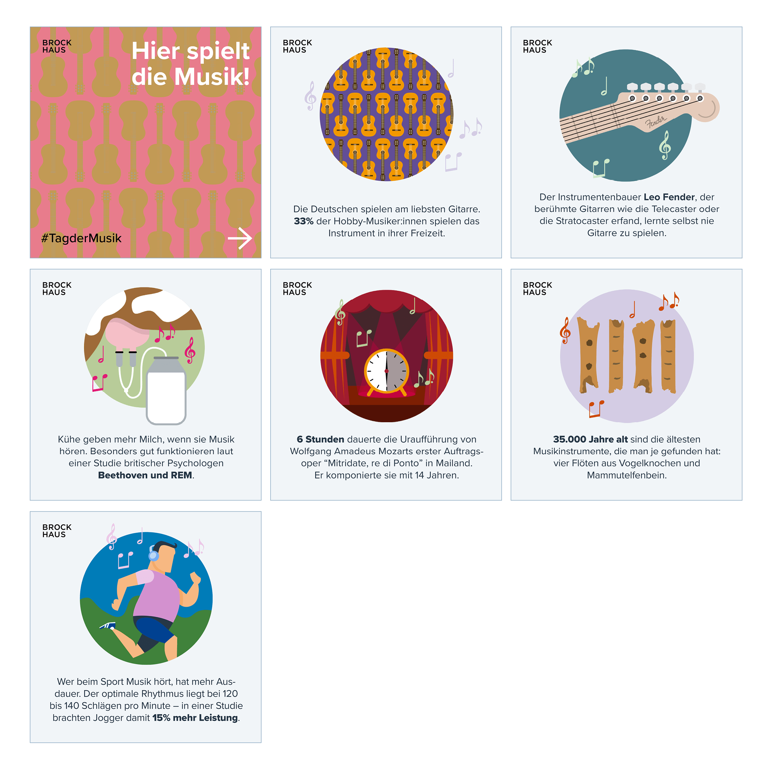Click the lilac treble clef left of guitar circle
Screen dimensions: 769x769
[310, 96]
